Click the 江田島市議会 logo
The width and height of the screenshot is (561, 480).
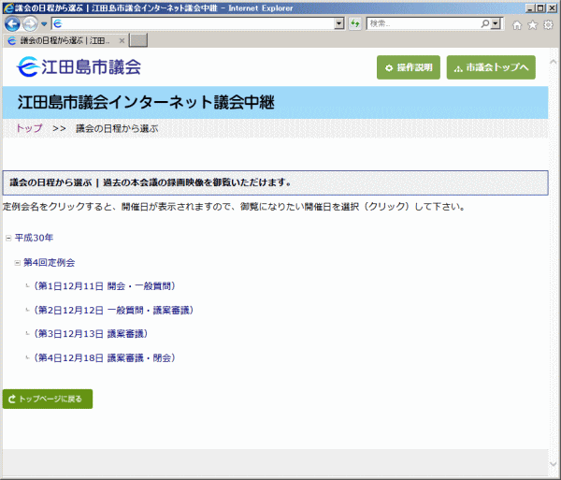pyautogui.click(x=79, y=66)
